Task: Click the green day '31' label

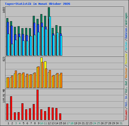Action: click(x=121, y=123)
